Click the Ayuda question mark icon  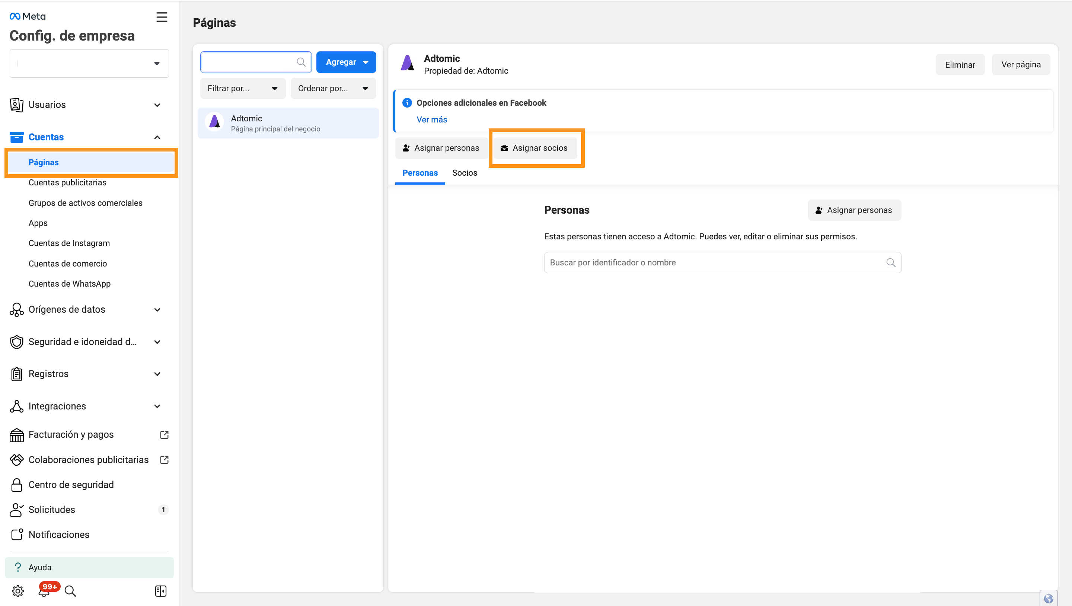17,567
